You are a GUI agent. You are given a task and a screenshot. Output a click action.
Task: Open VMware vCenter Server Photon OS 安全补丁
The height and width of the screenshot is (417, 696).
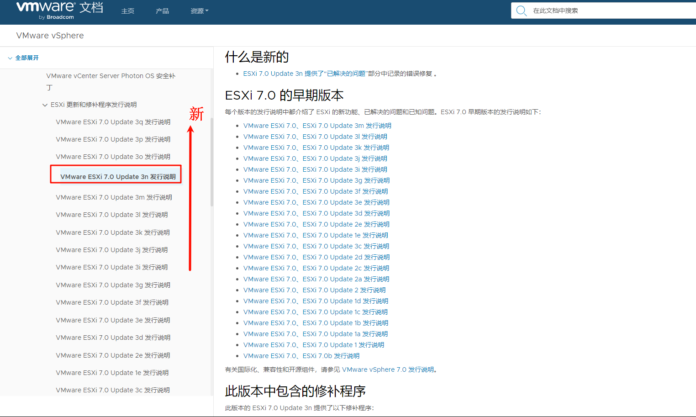tap(111, 76)
